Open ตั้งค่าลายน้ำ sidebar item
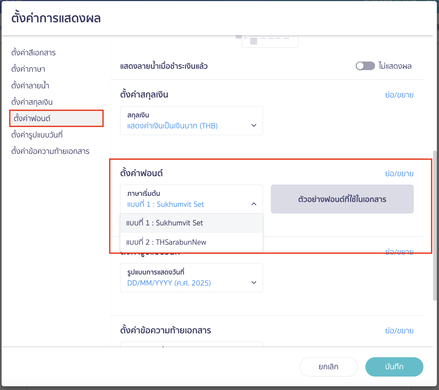 [30, 85]
